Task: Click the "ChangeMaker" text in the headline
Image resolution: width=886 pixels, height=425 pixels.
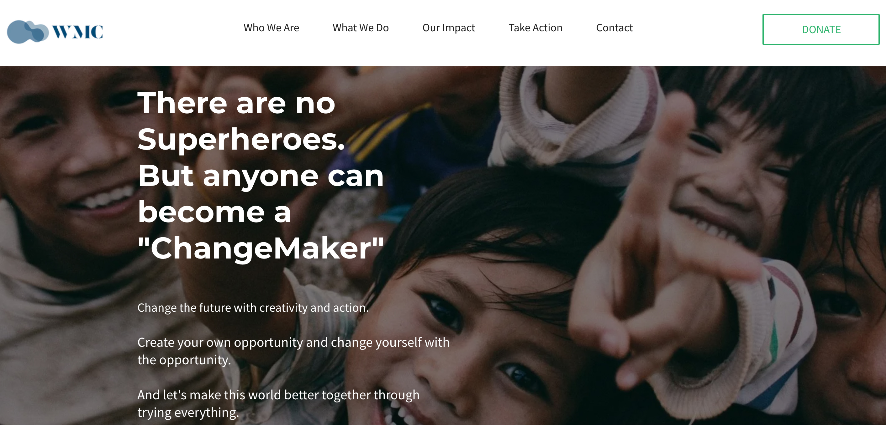Action: click(261, 248)
